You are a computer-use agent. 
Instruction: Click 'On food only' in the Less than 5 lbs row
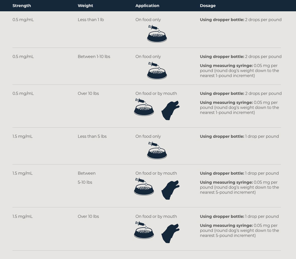[148, 136]
